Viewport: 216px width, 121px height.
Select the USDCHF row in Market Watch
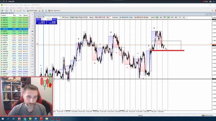click(x=15, y=22)
